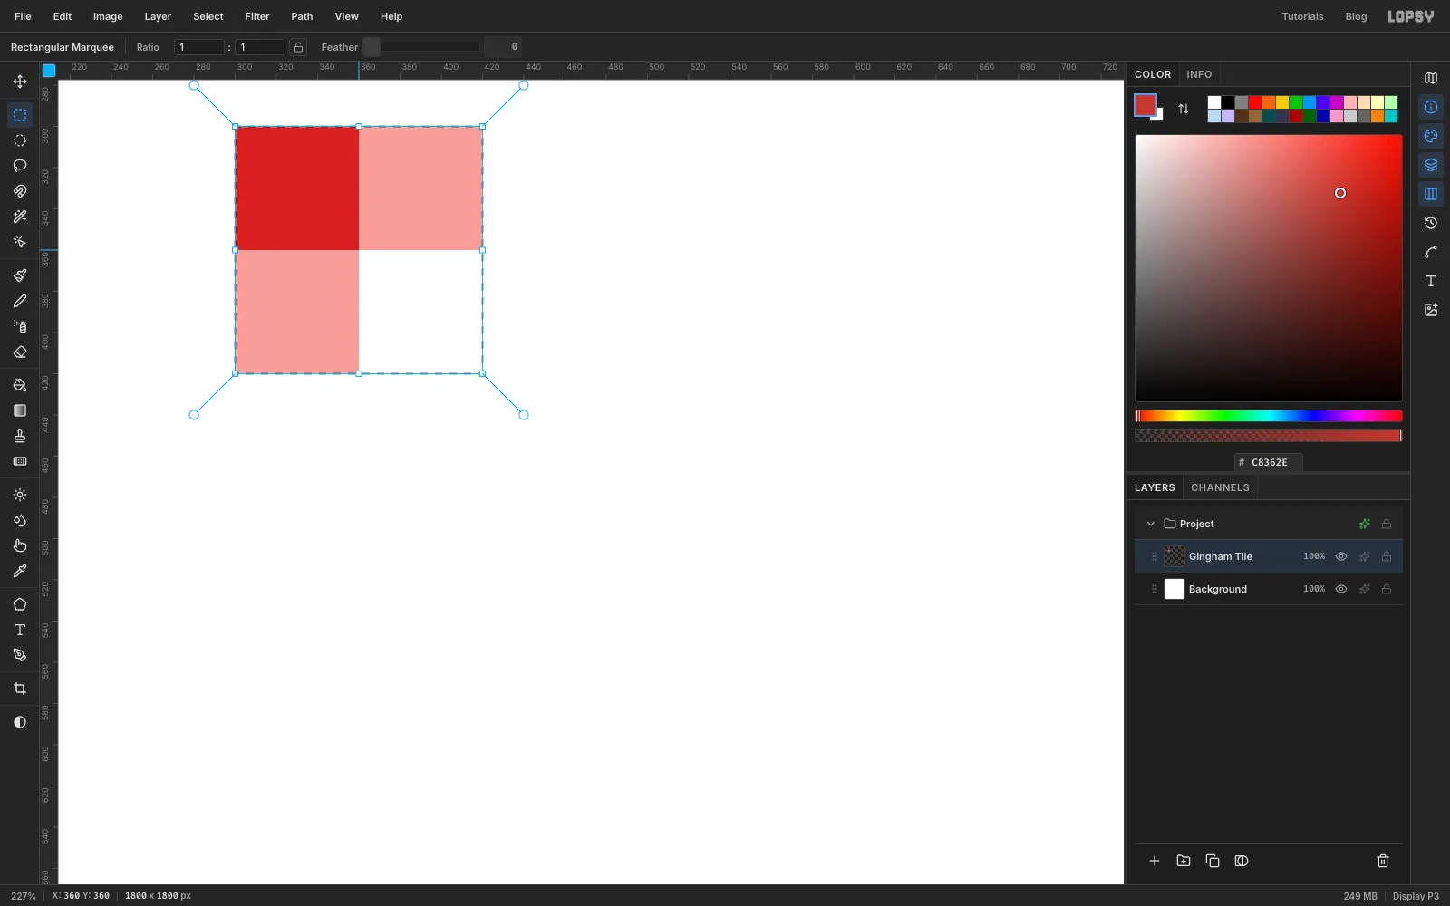Open the Filter menu
The width and height of the screenshot is (1450, 906).
click(x=257, y=16)
